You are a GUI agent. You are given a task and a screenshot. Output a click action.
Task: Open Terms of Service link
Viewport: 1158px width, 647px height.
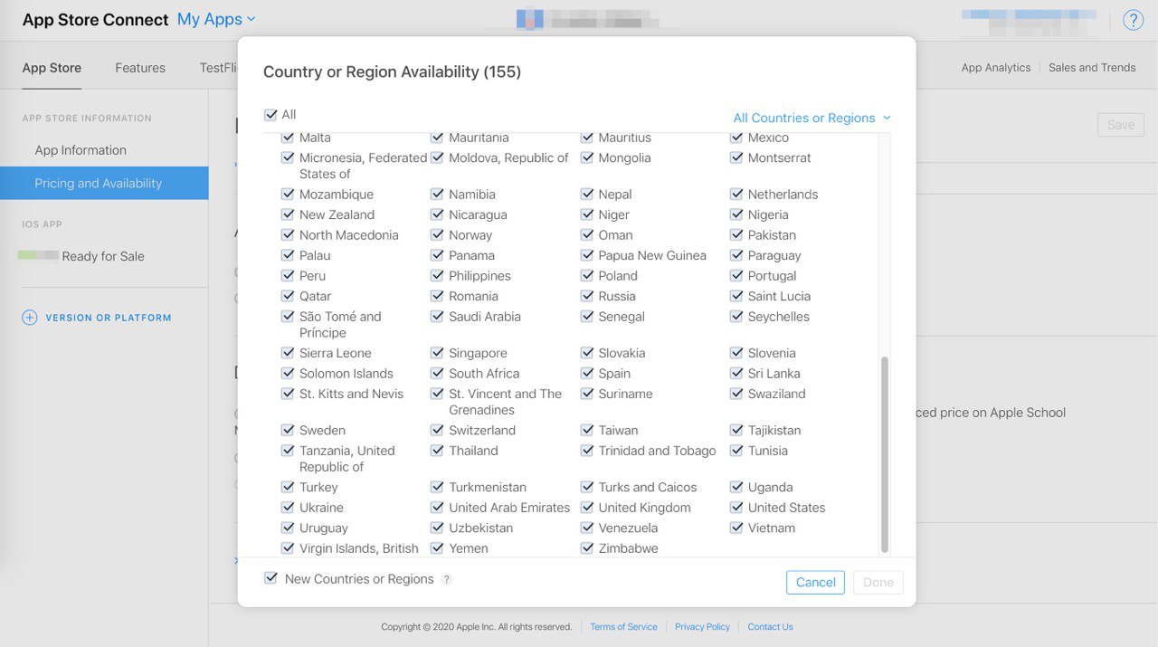pos(623,626)
